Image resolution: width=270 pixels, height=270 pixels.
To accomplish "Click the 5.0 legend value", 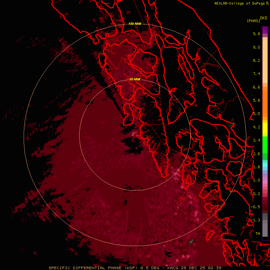I will tap(256, 114).
